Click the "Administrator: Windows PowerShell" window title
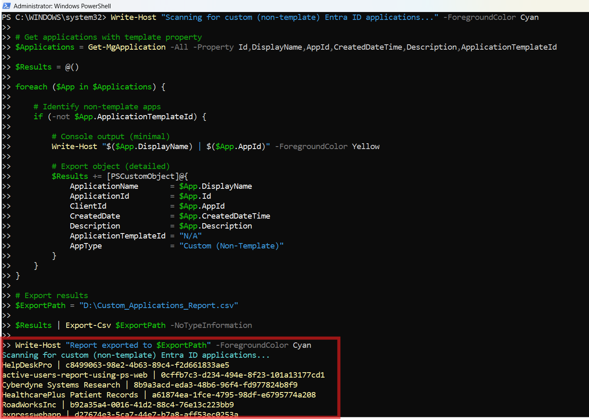589x419 pixels. pyautogui.click(x=62, y=6)
